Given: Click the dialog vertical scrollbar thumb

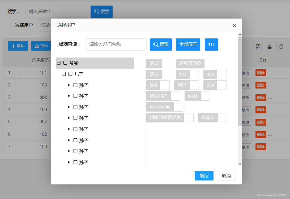Looking at the screenshot, I should [x=240, y=81].
